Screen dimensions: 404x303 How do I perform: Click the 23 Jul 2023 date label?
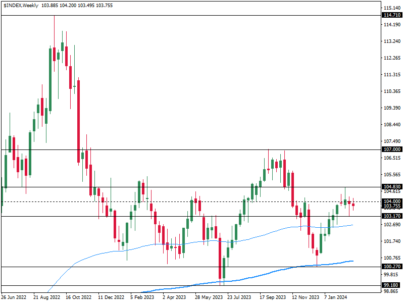239,297
